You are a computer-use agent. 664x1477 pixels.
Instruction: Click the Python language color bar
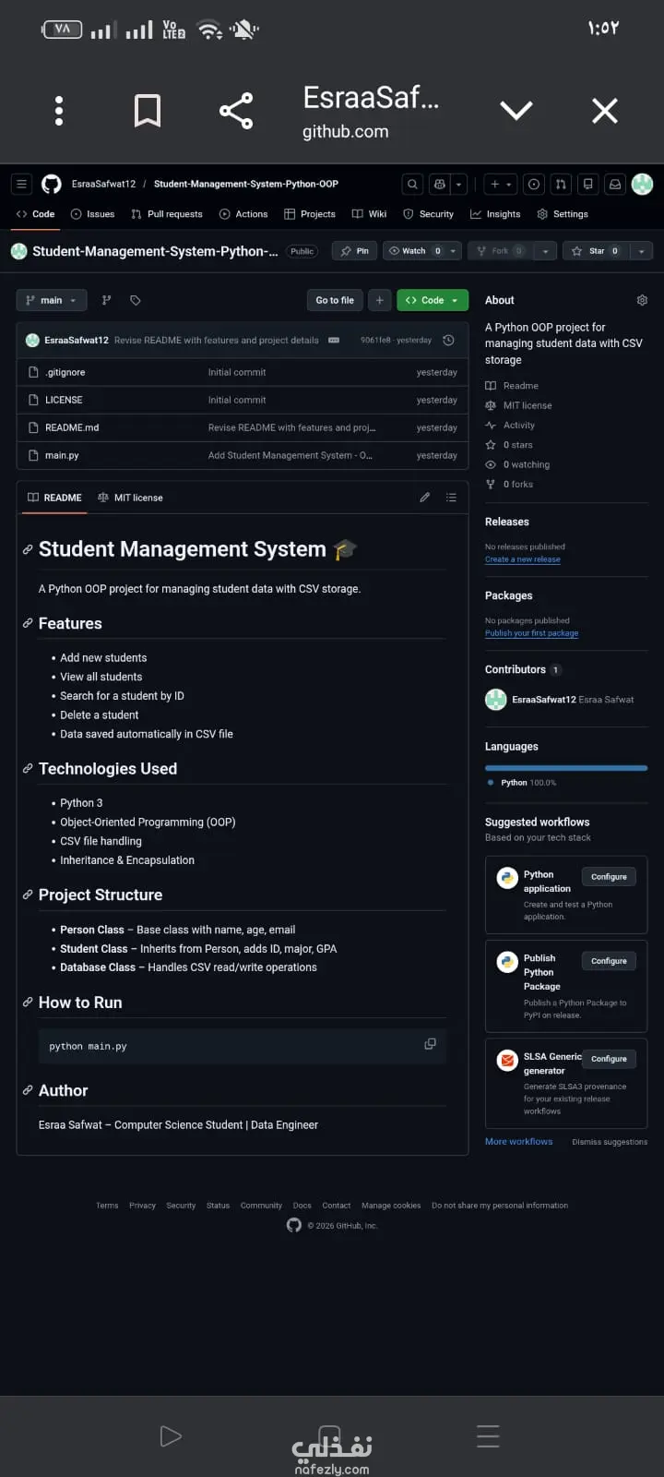point(566,768)
